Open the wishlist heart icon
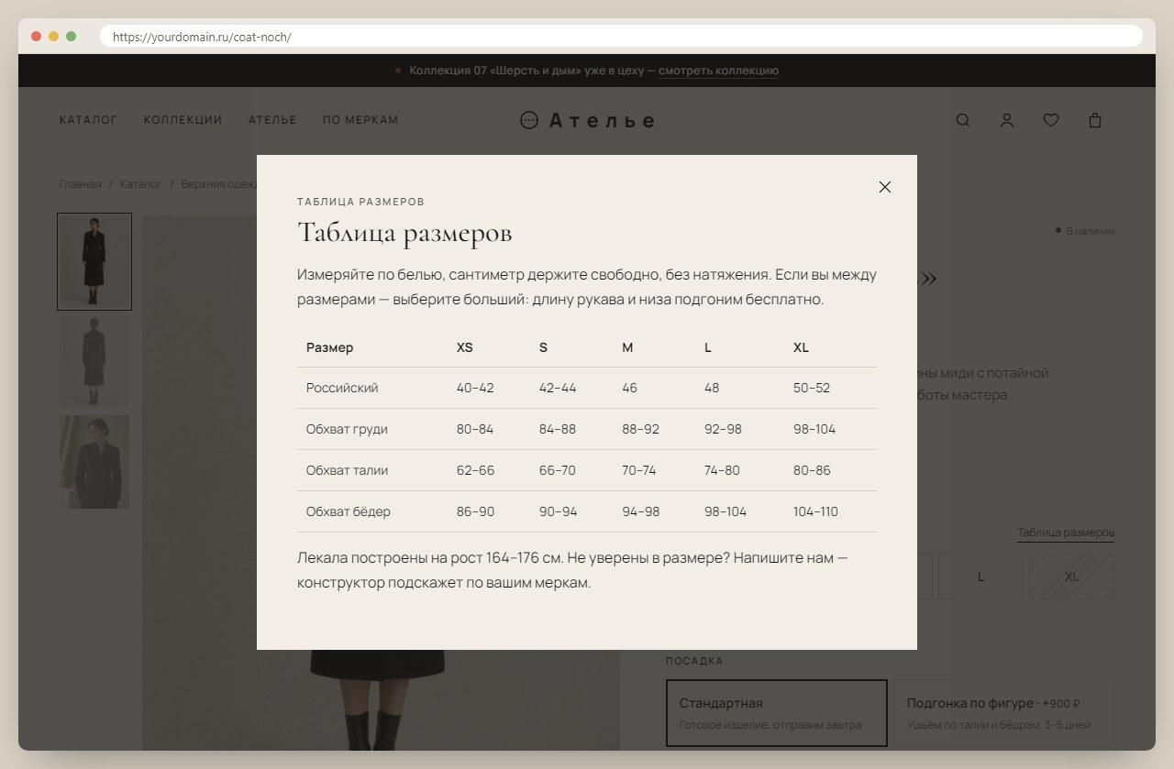 click(1051, 120)
